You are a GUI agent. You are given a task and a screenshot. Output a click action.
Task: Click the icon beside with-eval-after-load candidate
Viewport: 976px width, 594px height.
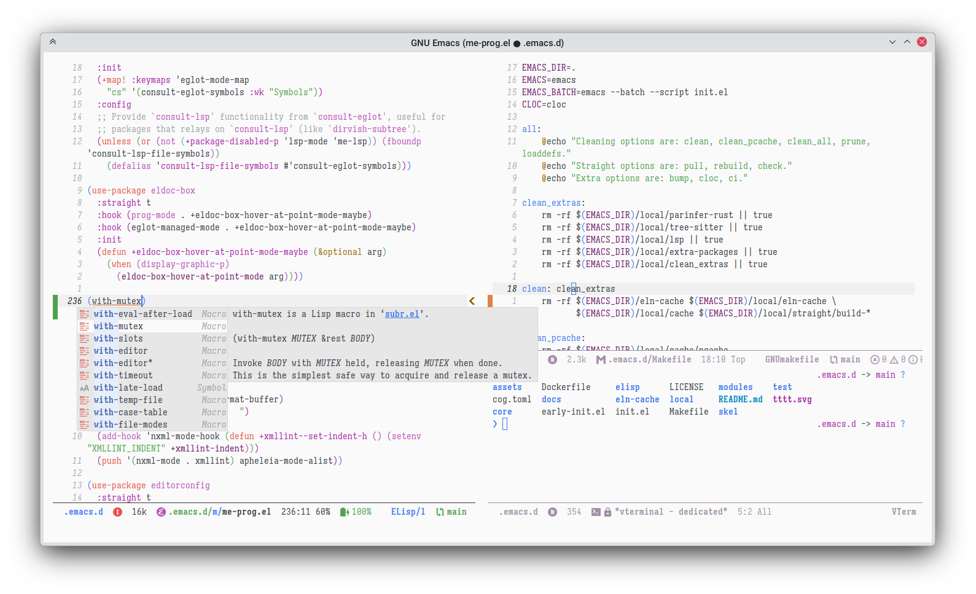click(84, 314)
